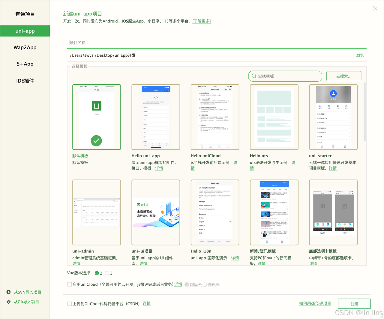The height and width of the screenshot is (319, 384).
Task: Select Vue version 3 radio button
Action: 106,273
